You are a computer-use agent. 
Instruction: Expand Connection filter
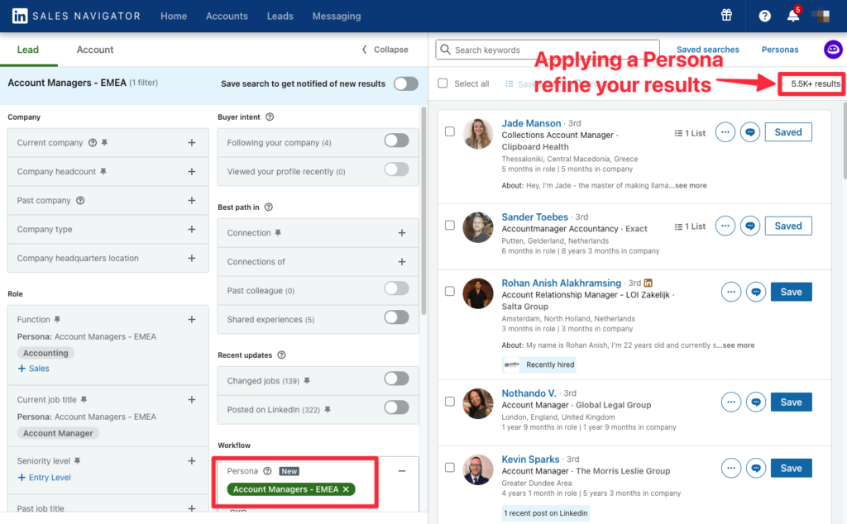(x=402, y=232)
